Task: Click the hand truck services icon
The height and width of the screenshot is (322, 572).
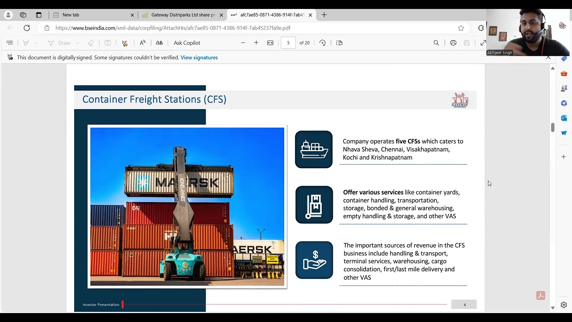Action: pyautogui.click(x=314, y=205)
